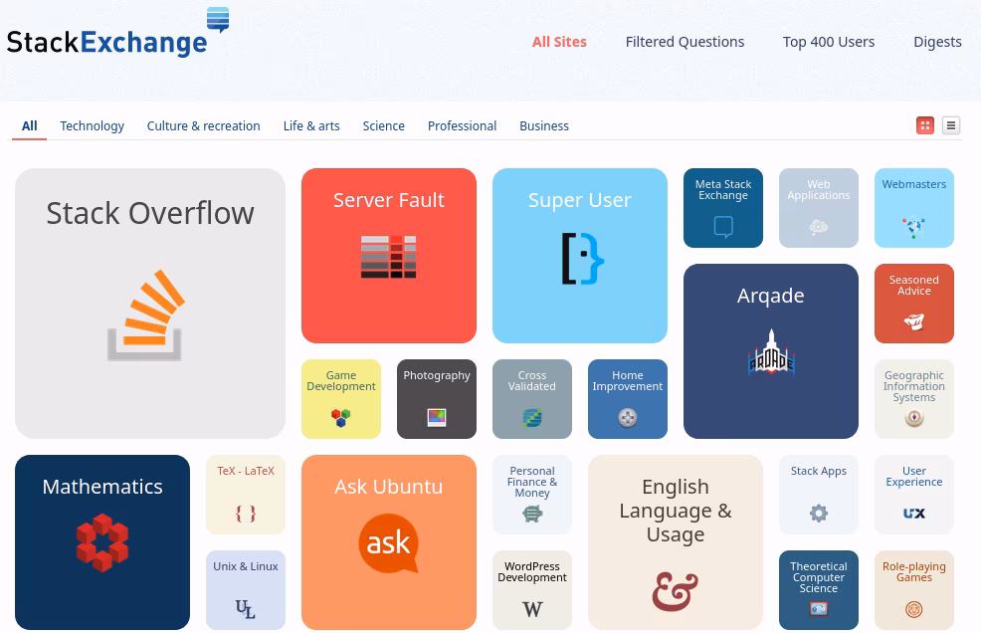Open Top 400 Users page
This screenshot has height=633, width=981.
(829, 42)
